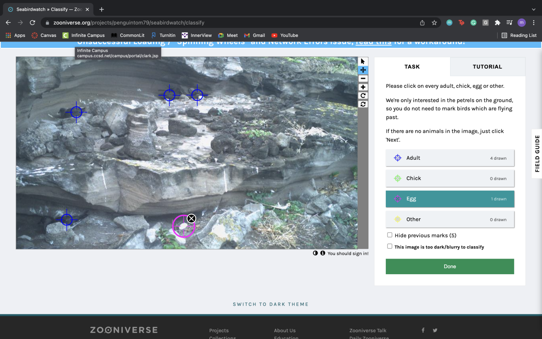Screen dimensions: 542x339
Task: Open Apps bookmark shortcut
Action: pos(15,35)
